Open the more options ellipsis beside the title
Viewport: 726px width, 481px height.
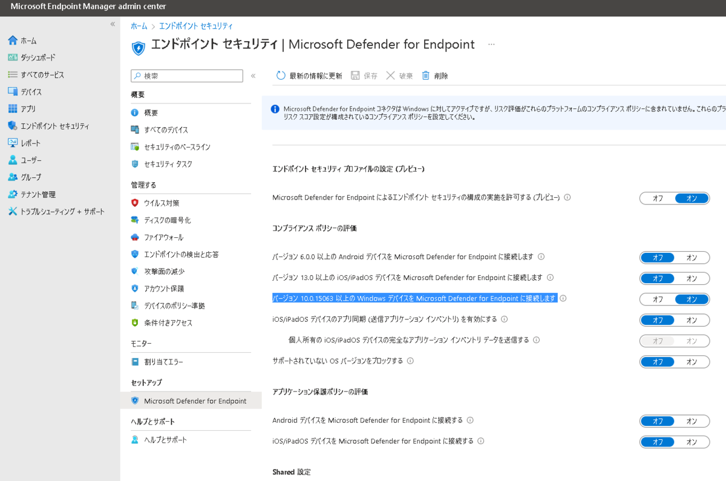(x=491, y=44)
